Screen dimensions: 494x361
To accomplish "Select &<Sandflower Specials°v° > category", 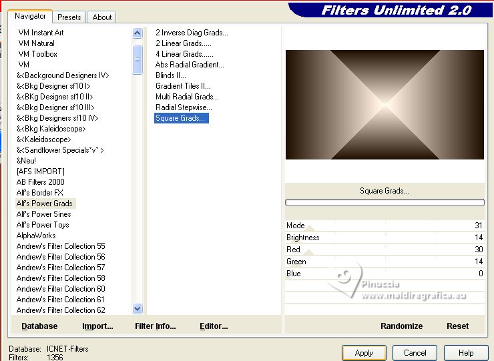I will point(60,150).
